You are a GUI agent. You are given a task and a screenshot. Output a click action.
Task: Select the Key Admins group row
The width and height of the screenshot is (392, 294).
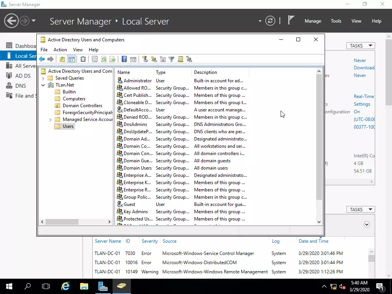click(x=182, y=211)
